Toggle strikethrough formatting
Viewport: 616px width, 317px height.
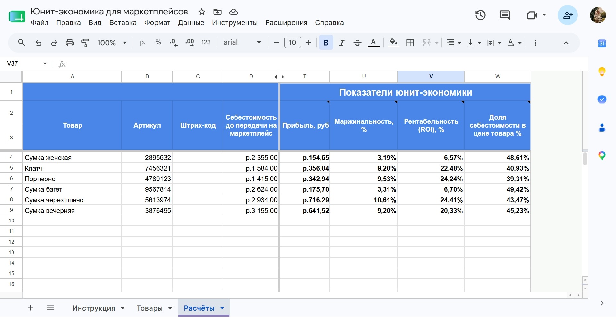tap(357, 43)
